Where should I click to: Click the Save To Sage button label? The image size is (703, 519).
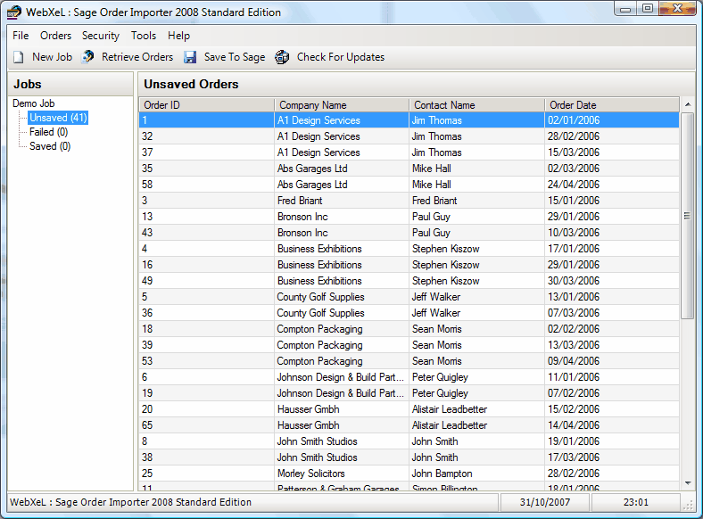235,57
